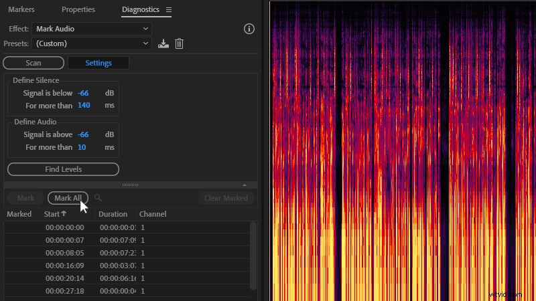Click the Scan button

[33, 63]
